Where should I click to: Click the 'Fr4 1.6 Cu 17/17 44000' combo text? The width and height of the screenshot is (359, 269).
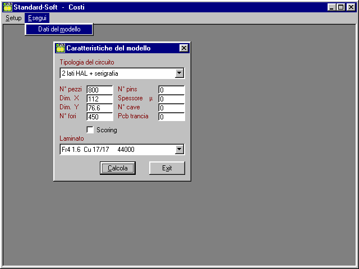coord(98,150)
